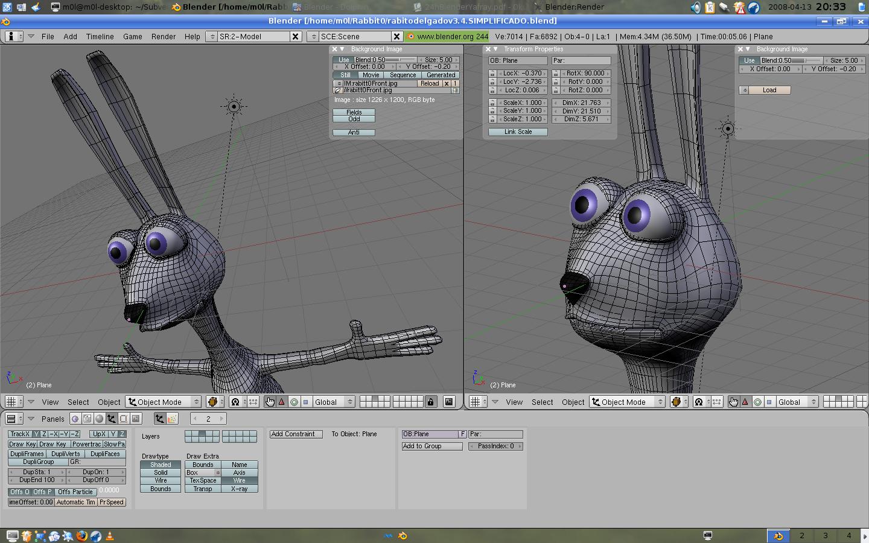Open the Timeline menu

tap(100, 37)
